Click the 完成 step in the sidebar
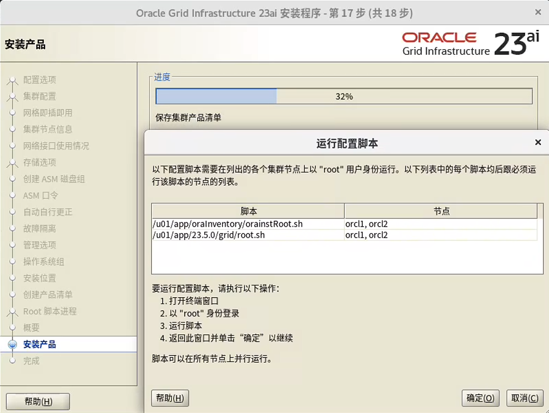 pos(31,361)
